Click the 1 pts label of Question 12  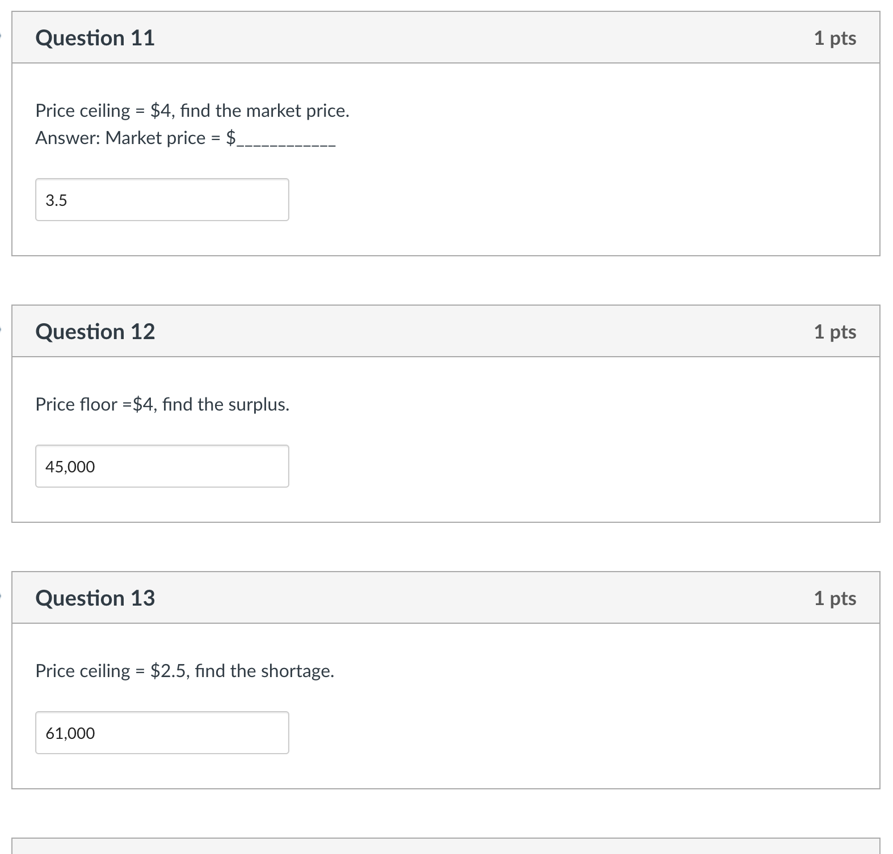click(835, 332)
